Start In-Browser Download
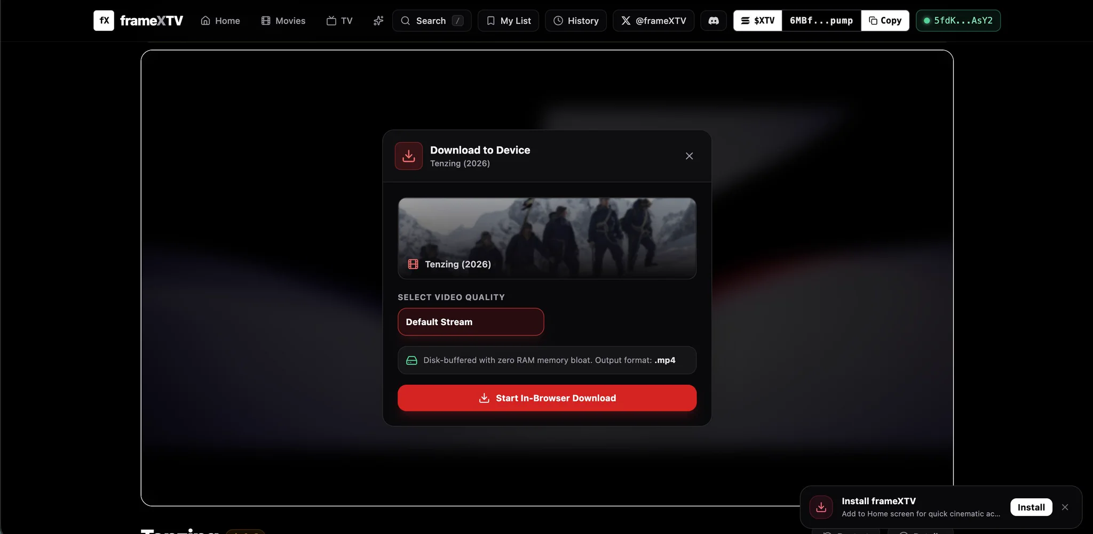Image resolution: width=1093 pixels, height=534 pixels. 547,398
